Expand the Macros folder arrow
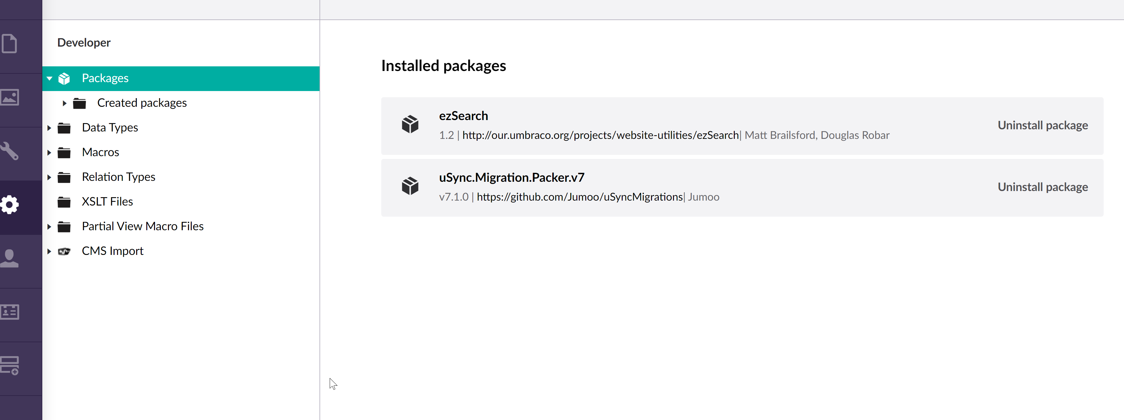1124x420 pixels. (49, 153)
